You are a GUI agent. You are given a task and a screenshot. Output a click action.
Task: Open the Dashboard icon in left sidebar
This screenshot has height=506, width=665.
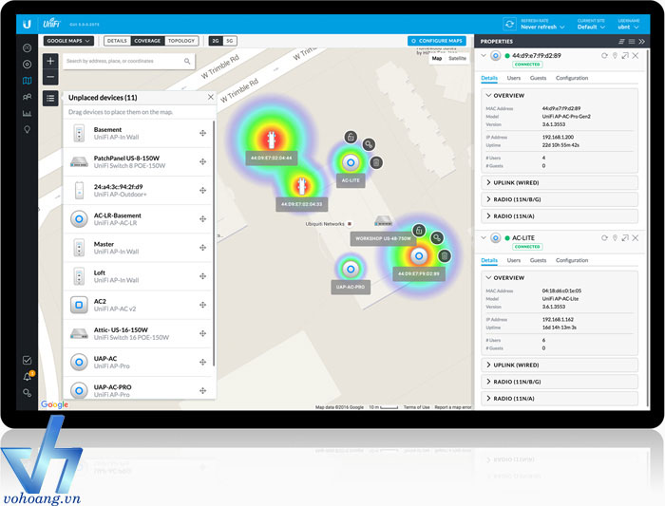pyautogui.click(x=28, y=47)
